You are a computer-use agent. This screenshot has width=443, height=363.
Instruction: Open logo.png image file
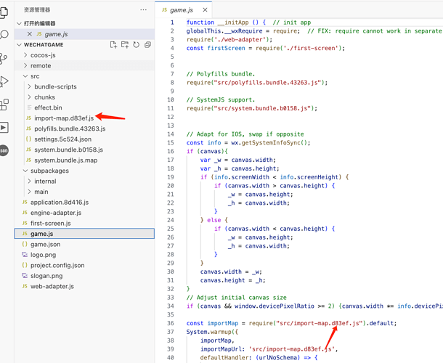click(43, 255)
